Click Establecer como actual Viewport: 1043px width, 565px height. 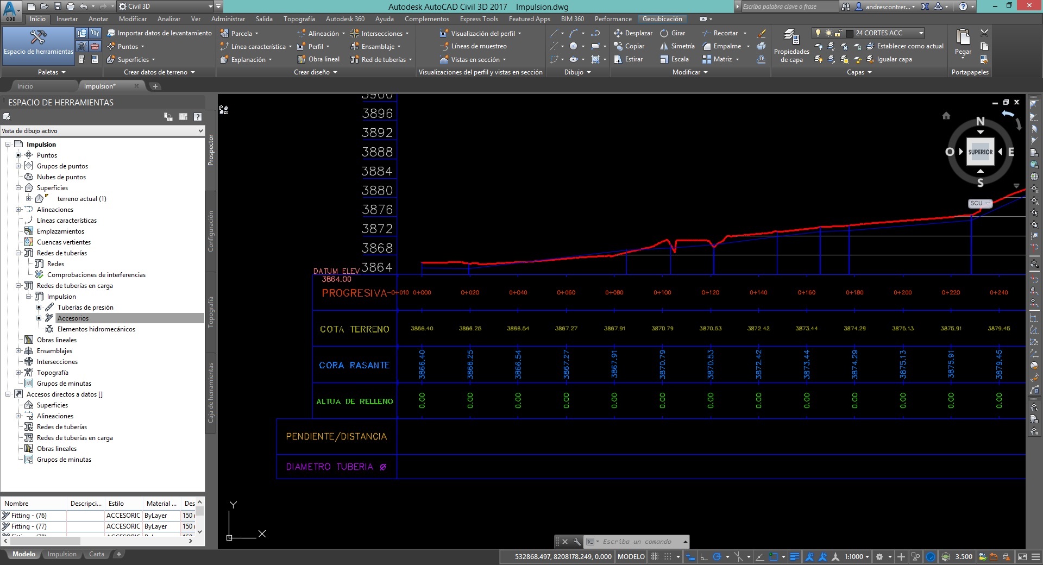[x=905, y=46]
